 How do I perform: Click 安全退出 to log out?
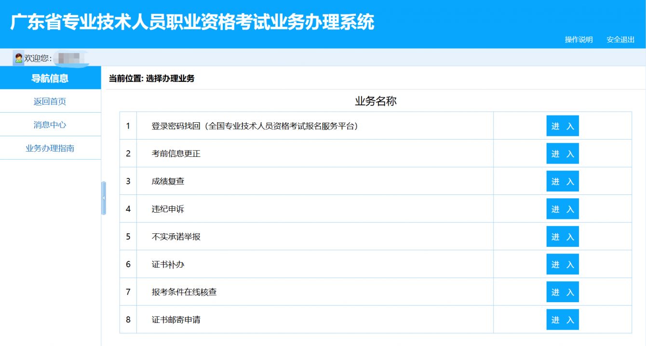[620, 39]
